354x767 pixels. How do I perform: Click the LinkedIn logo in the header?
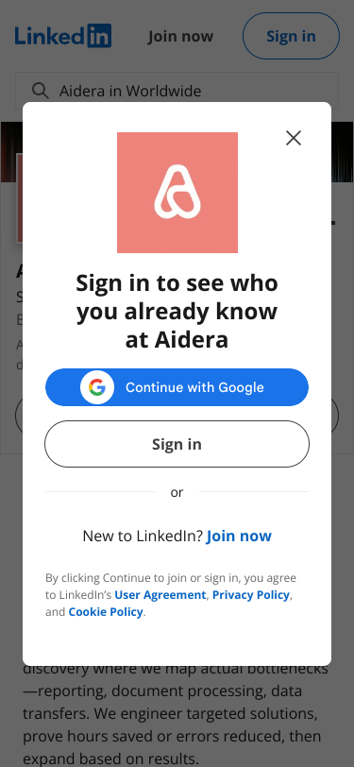(63, 36)
